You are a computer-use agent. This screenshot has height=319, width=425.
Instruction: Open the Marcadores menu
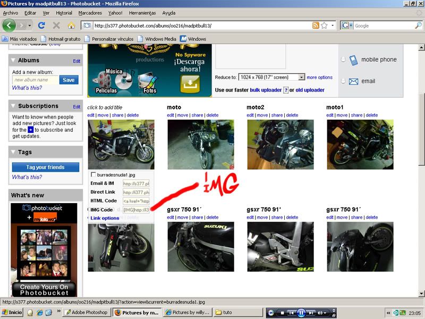[90, 13]
